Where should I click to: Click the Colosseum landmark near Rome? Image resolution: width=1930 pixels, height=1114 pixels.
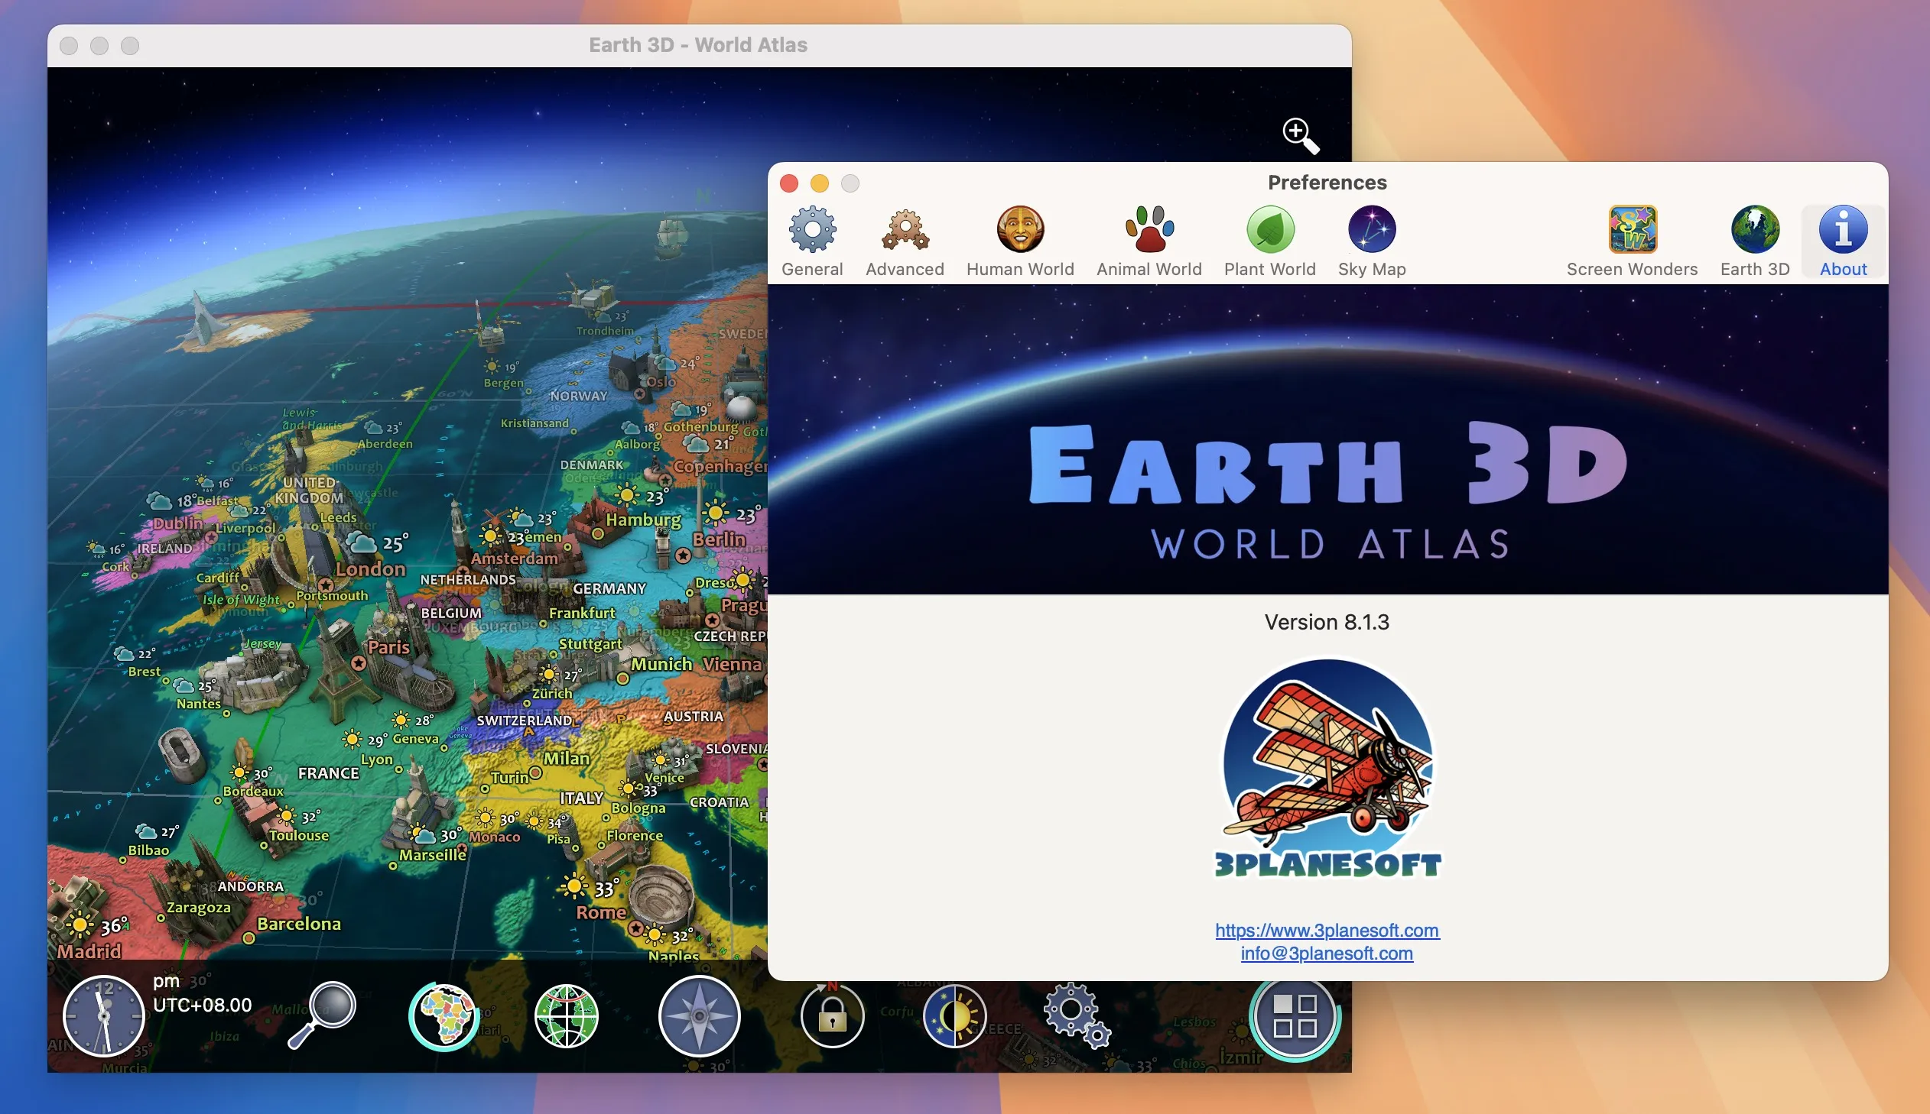click(661, 895)
